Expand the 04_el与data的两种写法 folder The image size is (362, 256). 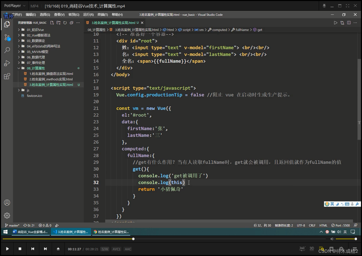pos(48,46)
